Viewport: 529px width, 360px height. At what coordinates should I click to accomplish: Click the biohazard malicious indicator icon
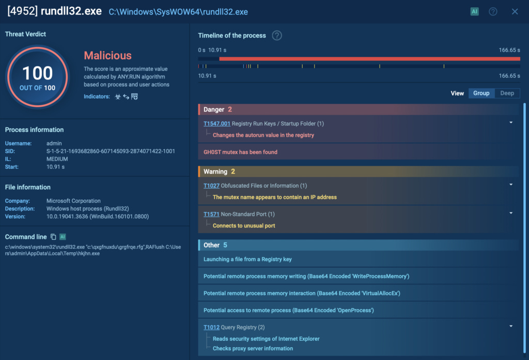point(118,96)
